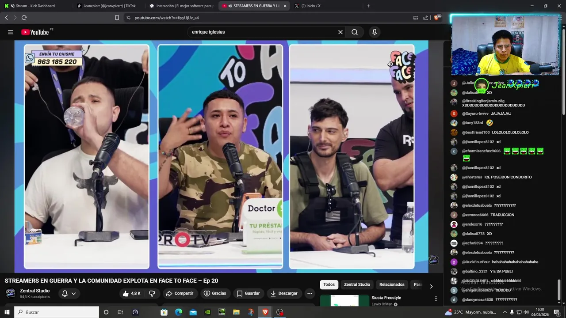This screenshot has height=318, width=566.
Task: Download the video with Descargar
Action: [284, 293]
